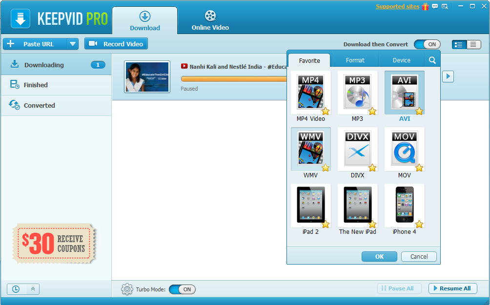This screenshot has width=490, height=305.
Task: Click the KeepVid Pro logo icon
Action: pyautogui.click(x=20, y=19)
